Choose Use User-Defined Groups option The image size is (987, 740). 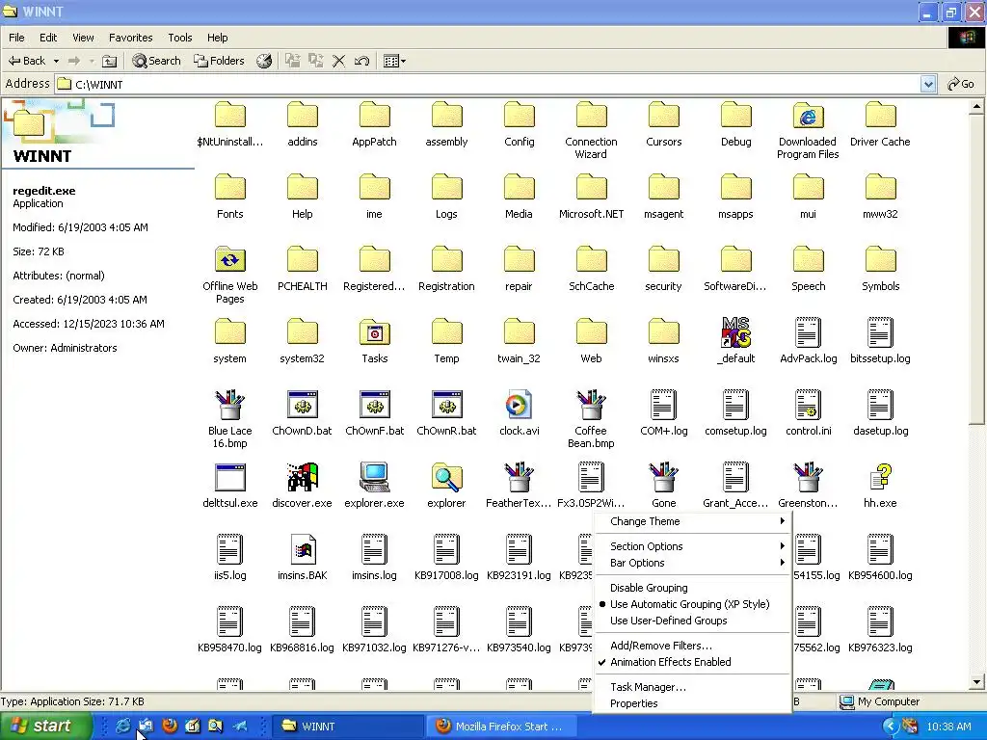pos(669,621)
